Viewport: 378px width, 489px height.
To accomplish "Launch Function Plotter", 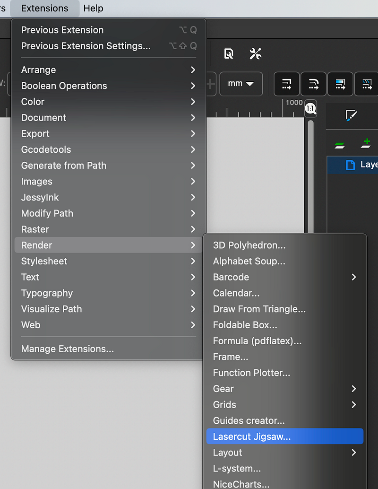I will (285, 373).
